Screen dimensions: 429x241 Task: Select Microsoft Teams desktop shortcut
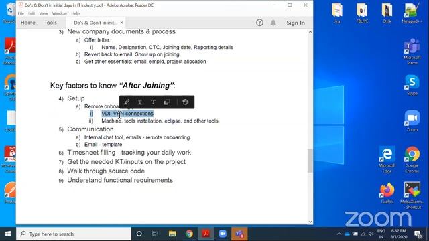tap(412, 52)
